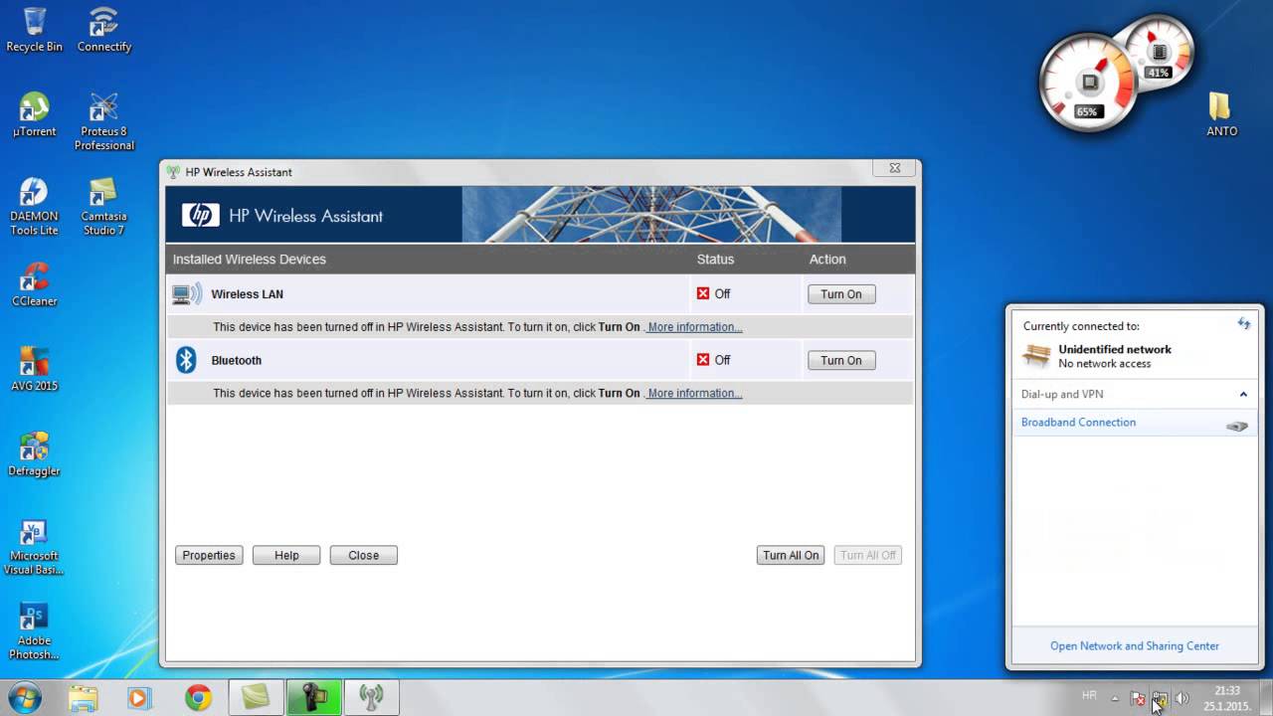Click the network tray icon

coord(1160,698)
